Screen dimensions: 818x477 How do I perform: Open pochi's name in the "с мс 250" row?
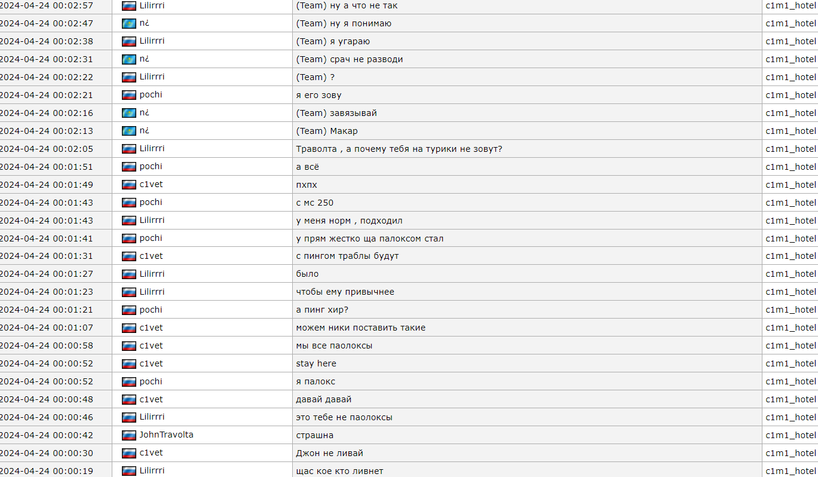click(x=151, y=202)
